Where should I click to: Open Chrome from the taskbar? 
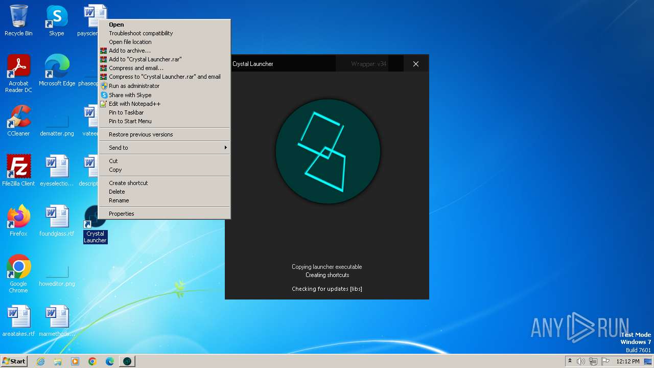[x=92, y=361]
